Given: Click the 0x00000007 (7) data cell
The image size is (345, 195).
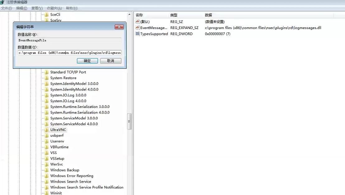Looking at the screenshot, I should point(217,34).
